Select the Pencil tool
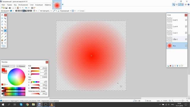This screenshot has height=107, width=190. [x=2, y=37]
